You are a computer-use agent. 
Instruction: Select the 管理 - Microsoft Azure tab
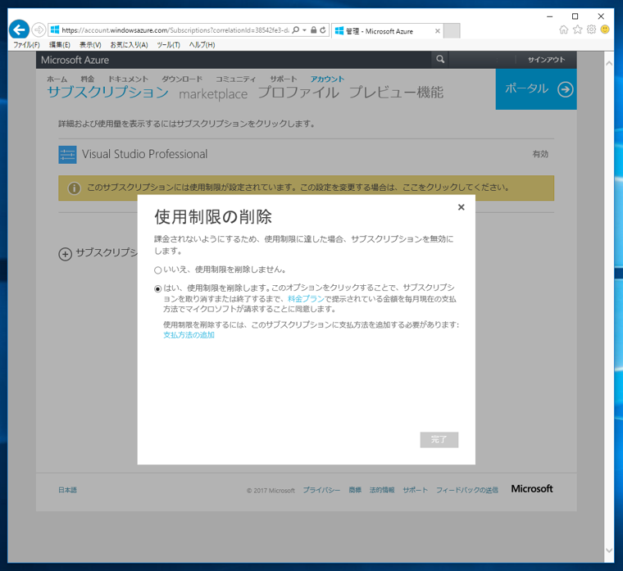388,31
